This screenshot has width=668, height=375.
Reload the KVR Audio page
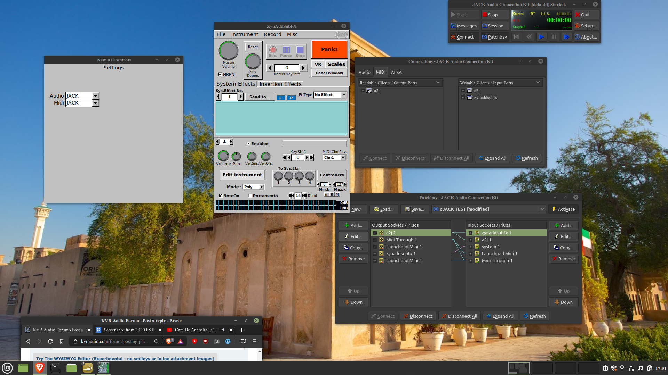click(50, 341)
